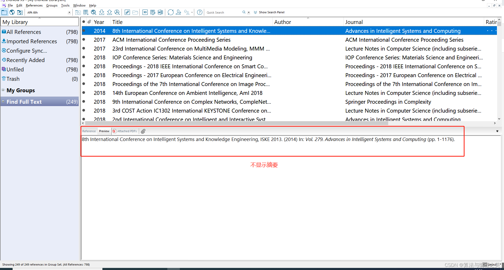Select the 2017 ACM International Conference Proceeding Series reference
The height and width of the screenshot is (270, 504).
pyautogui.click(x=289, y=40)
